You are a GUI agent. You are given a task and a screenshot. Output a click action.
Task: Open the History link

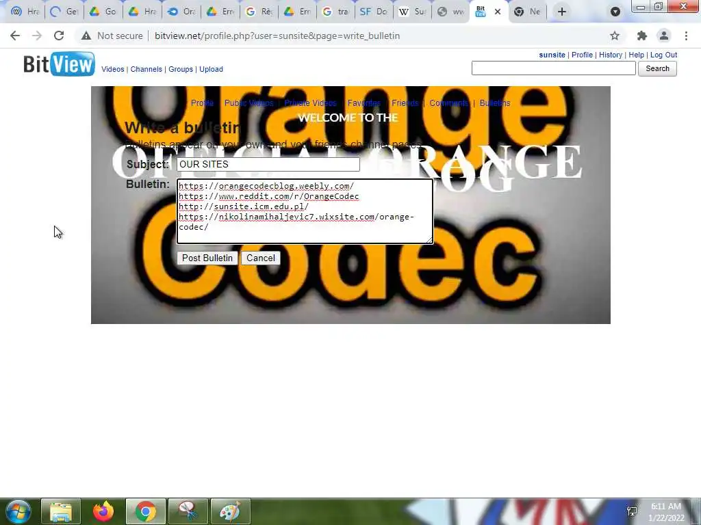point(611,55)
